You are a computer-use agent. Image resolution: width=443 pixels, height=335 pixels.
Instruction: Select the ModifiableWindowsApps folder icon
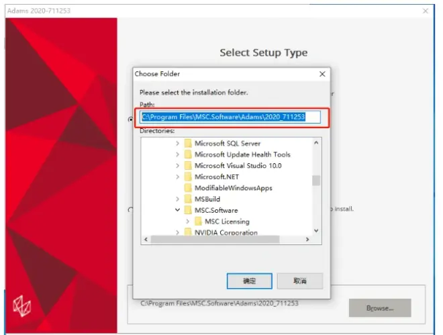(188, 188)
